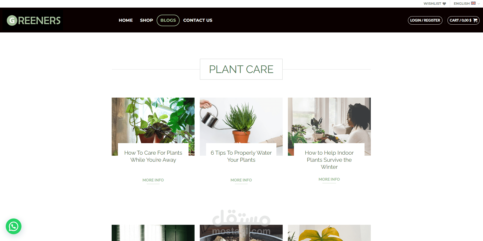The image size is (483, 241).
Task: Select the Blogs menu item
Action: [x=168, y=20]
